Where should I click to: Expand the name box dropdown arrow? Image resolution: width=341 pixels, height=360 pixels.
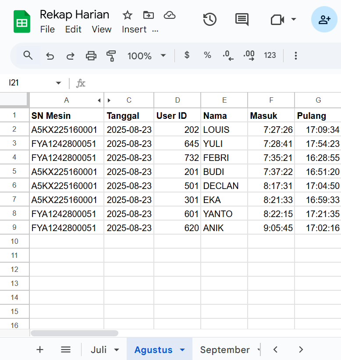(58, 83)
